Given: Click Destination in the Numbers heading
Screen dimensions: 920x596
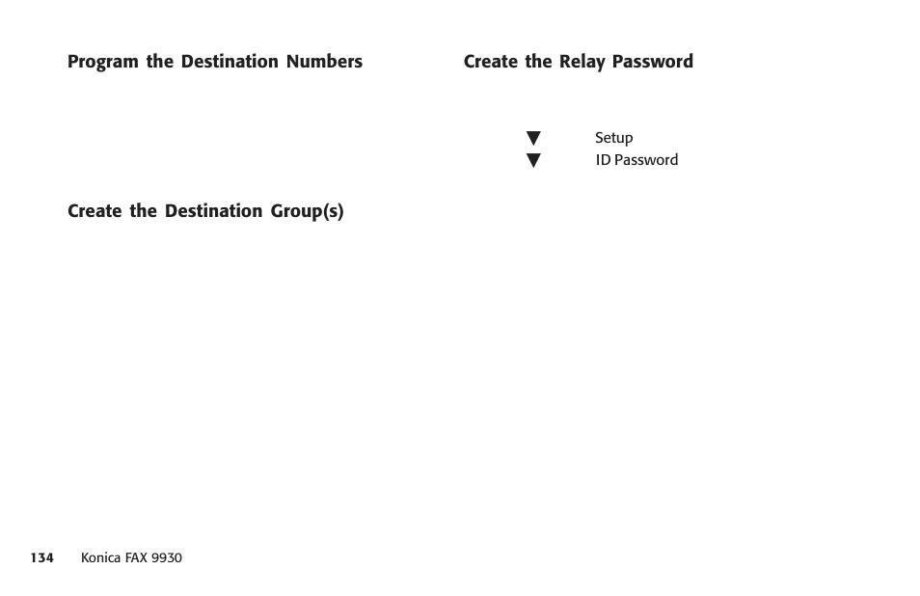Looking at the screenshot, I should click(x=230, y=62).
